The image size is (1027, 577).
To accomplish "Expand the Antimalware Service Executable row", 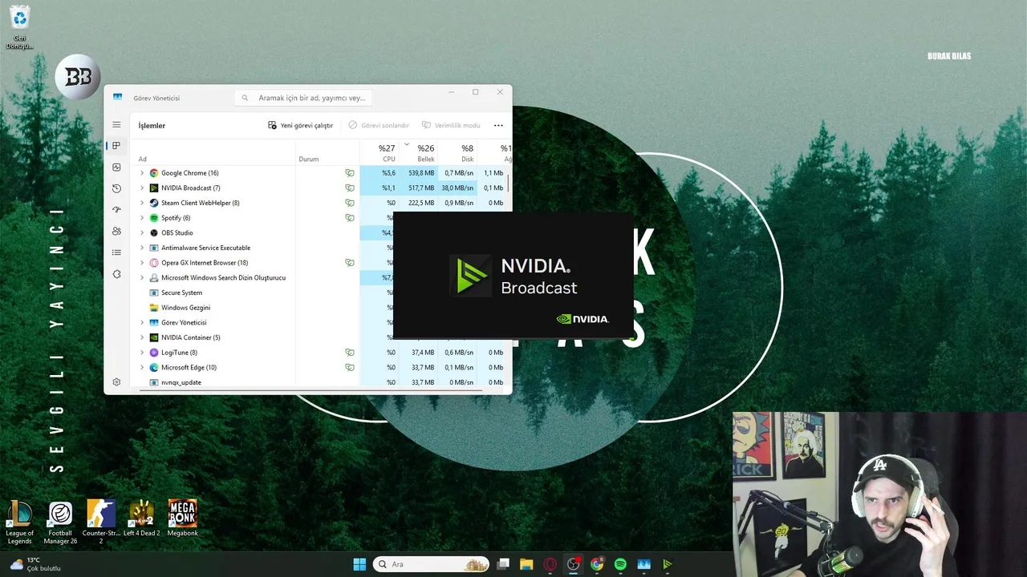I will [x=142, y=248].
